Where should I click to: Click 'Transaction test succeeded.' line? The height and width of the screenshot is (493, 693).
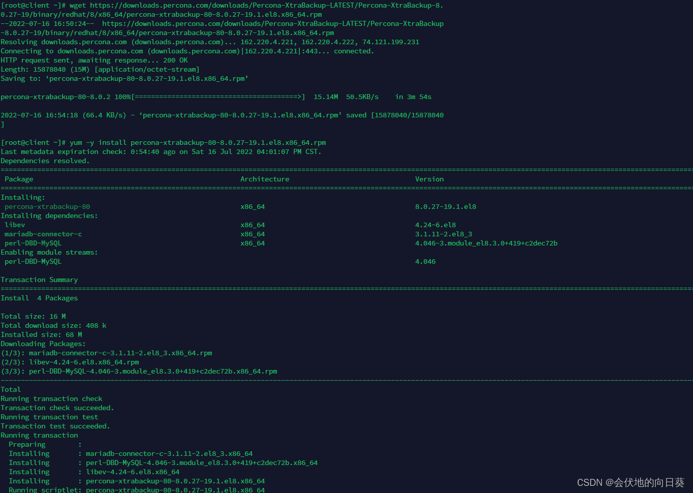[55, 426]
